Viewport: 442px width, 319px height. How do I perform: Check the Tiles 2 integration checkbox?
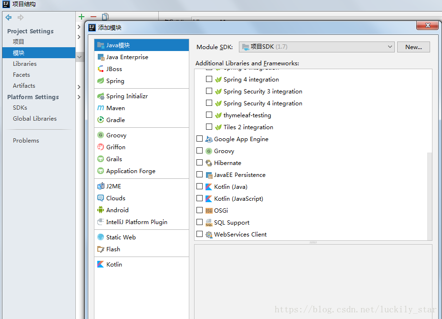click(x=209, y=126)
